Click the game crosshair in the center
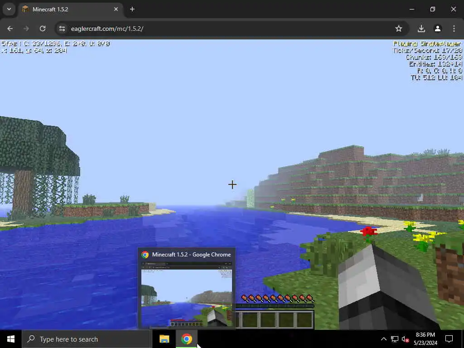 coord(232,185)
